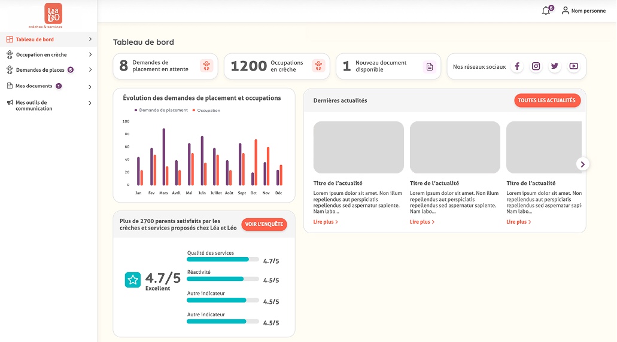Screen dimensions: 617x342
Task: Click badge 1 on Mes documents
Action: 59,86
